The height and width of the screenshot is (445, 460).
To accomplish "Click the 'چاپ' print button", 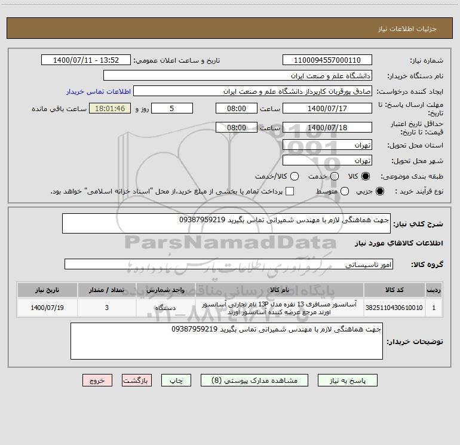I will point(176,380).
